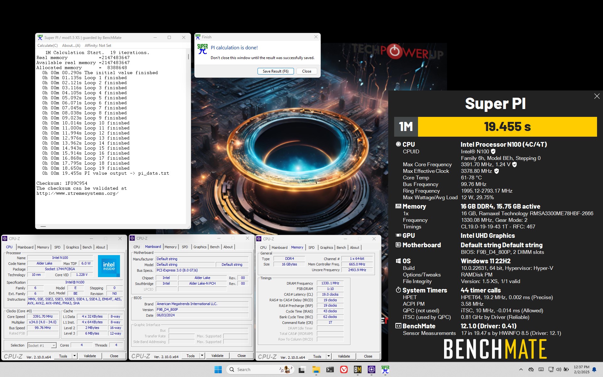Open the About...(A) menu in Super PI
The height and width of the screenshot is (377, 603).
pyautogui.click(x=71, y=46)
